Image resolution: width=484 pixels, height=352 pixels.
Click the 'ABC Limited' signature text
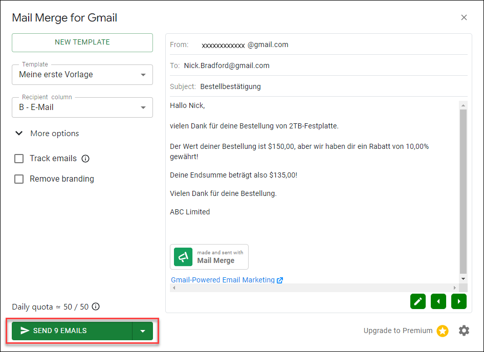coord(190,212)
